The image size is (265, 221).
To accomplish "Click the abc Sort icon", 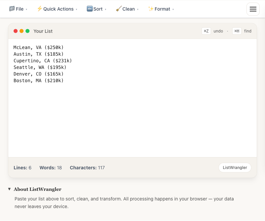I will pyautogui.click(x=89, y=9).
